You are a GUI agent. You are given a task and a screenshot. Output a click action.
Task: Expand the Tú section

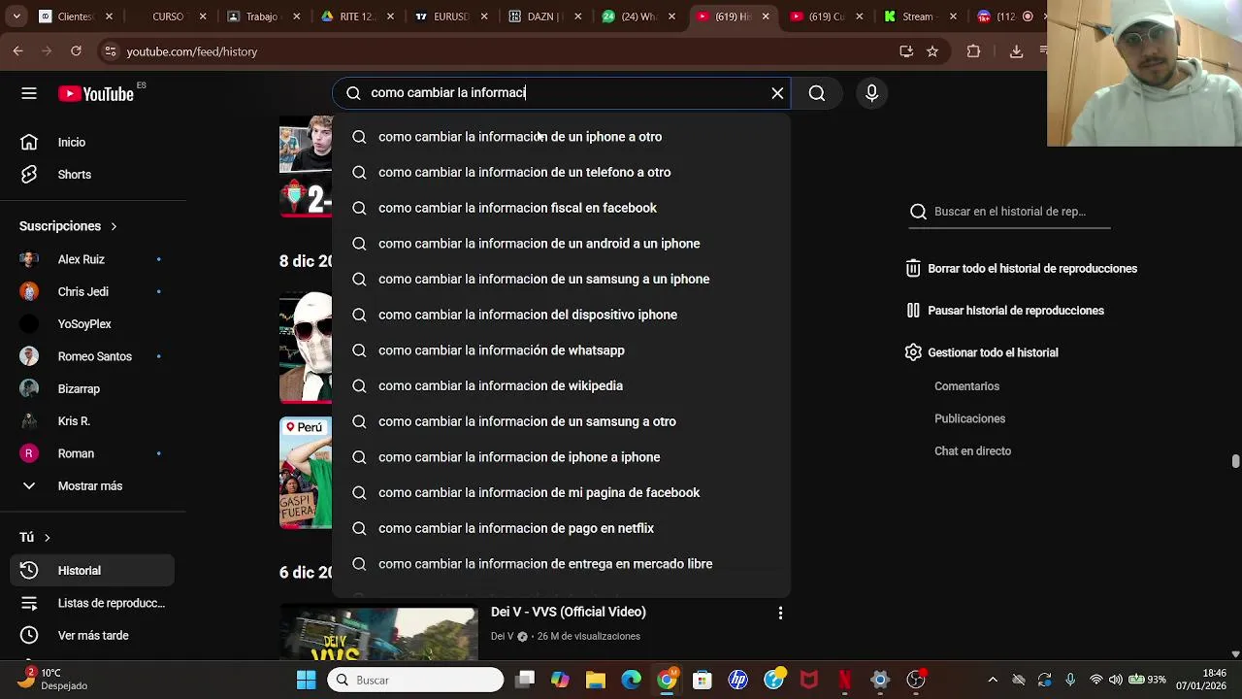pyautogui.click(x=35, y=537)
